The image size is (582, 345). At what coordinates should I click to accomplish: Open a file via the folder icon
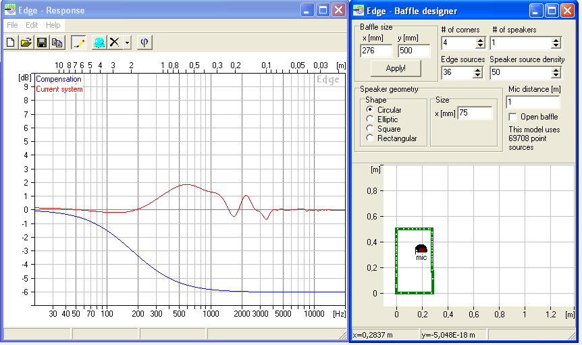point(26,43)
